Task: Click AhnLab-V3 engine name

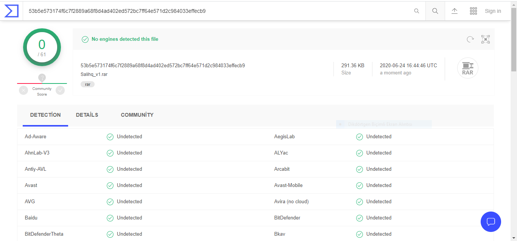Action: (37, 153)
